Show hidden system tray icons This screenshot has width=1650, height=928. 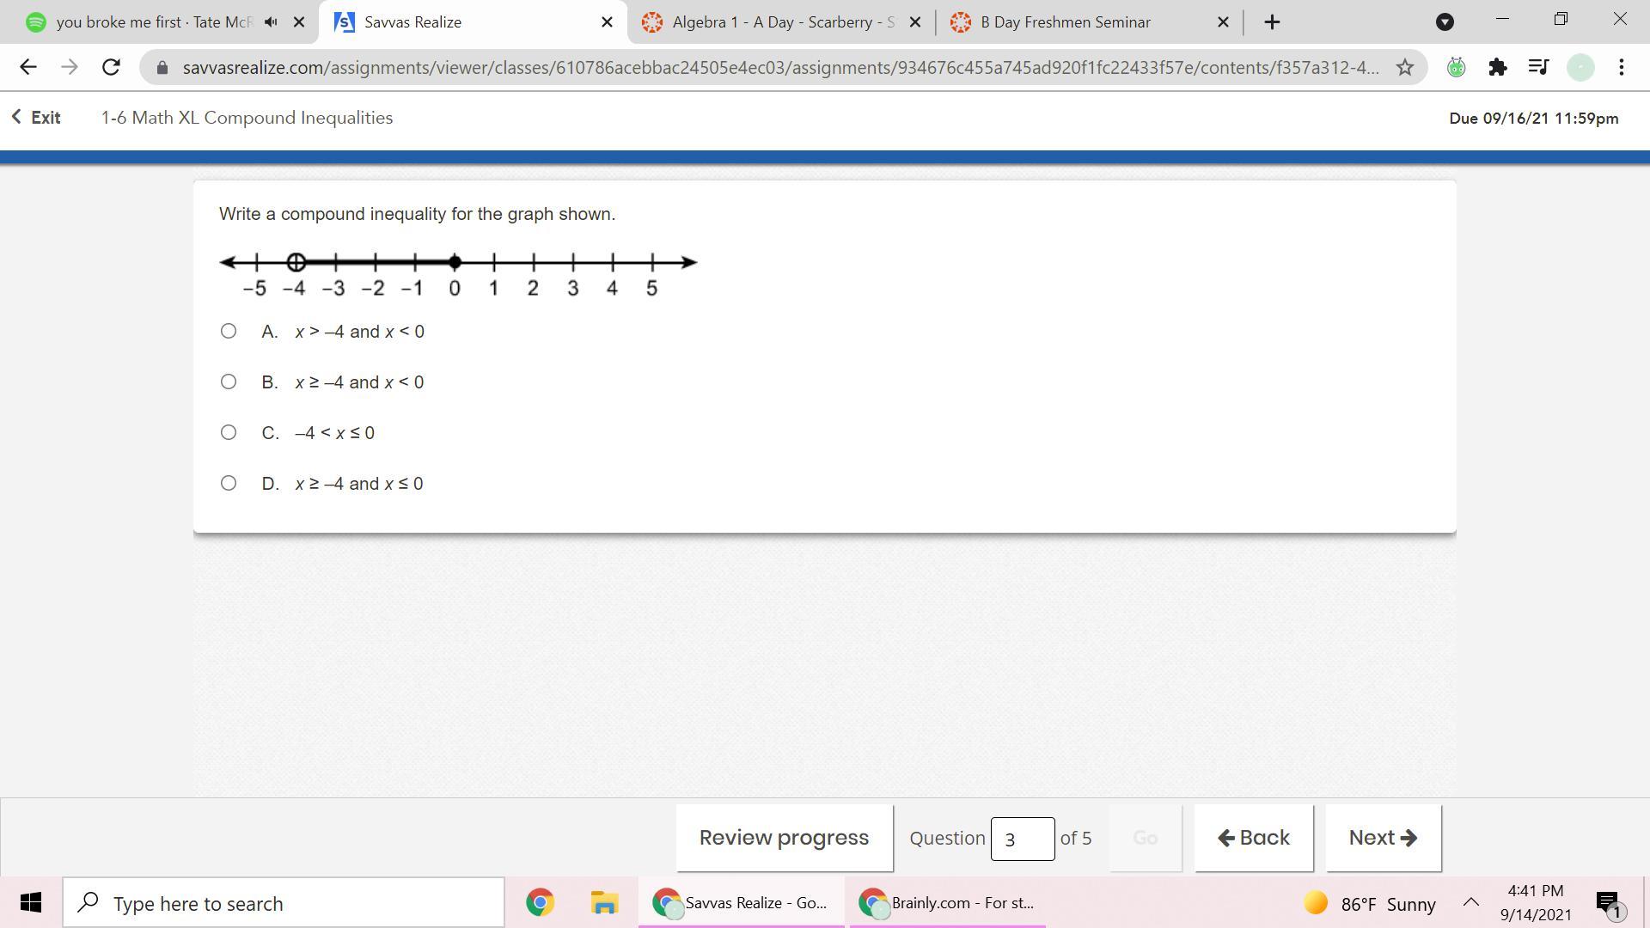[1470, 902]
